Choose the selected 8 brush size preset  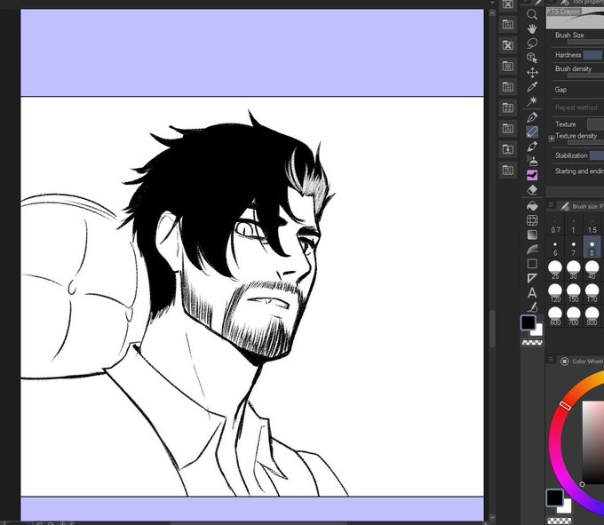[x=592, y=247]
